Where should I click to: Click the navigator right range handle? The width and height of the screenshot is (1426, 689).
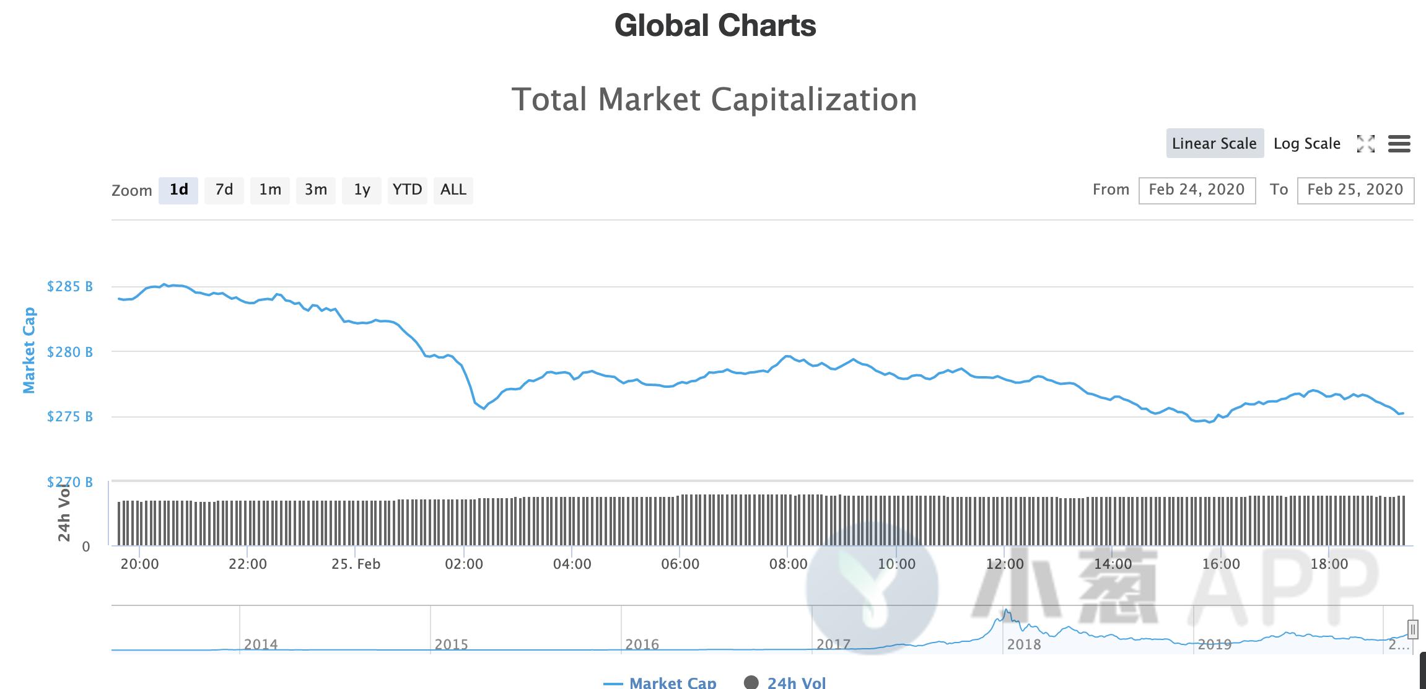point(1412,630)
